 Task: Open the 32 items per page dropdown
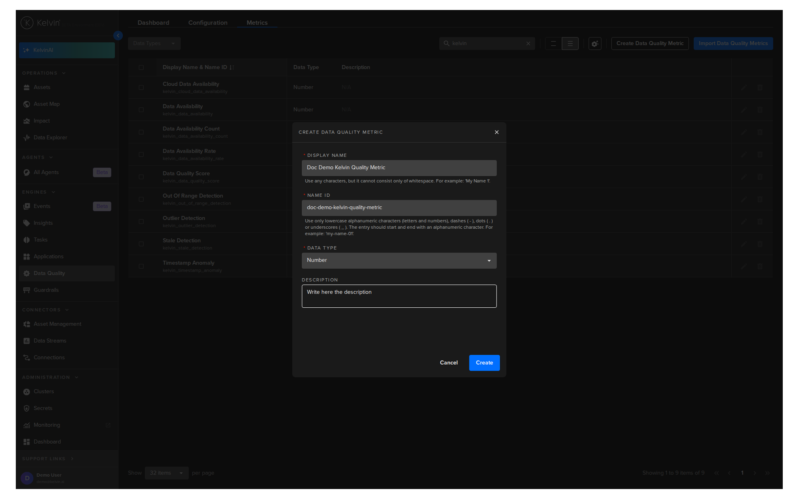(x=166, y=473)
